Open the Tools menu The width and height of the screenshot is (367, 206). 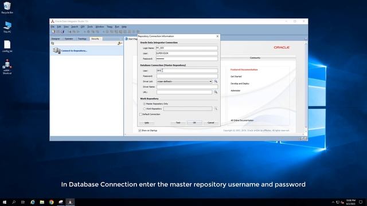tap(90, 27)
